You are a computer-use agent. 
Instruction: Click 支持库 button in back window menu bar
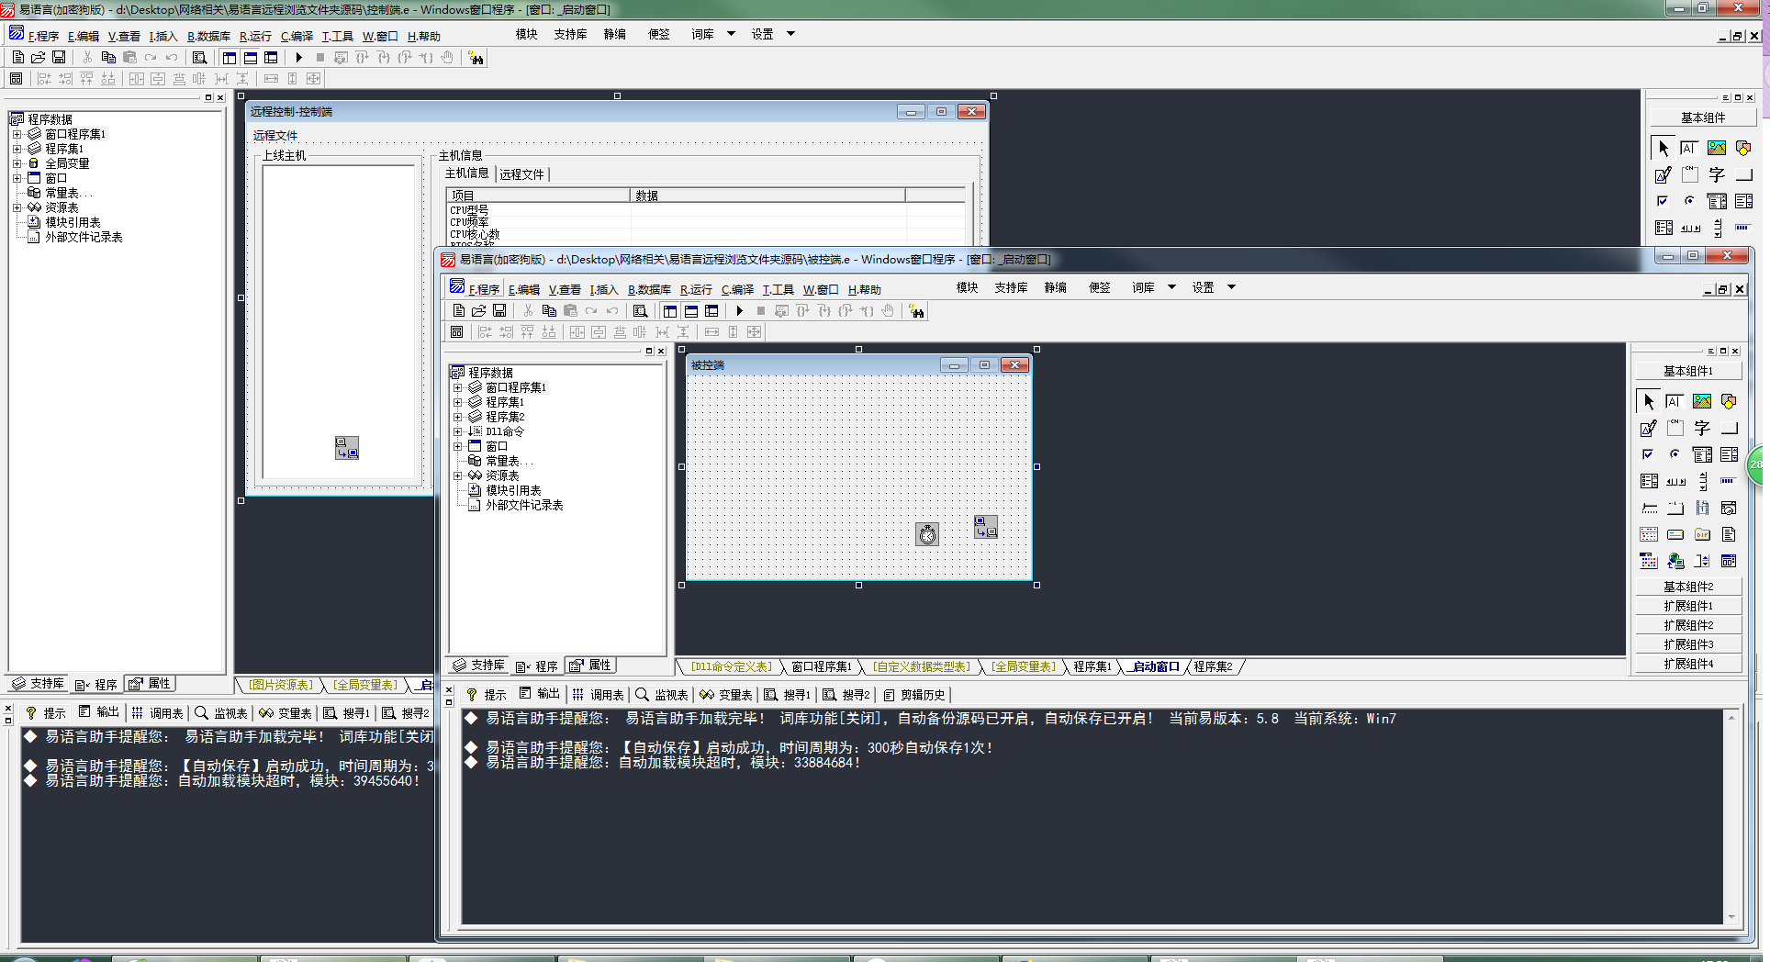570,34
